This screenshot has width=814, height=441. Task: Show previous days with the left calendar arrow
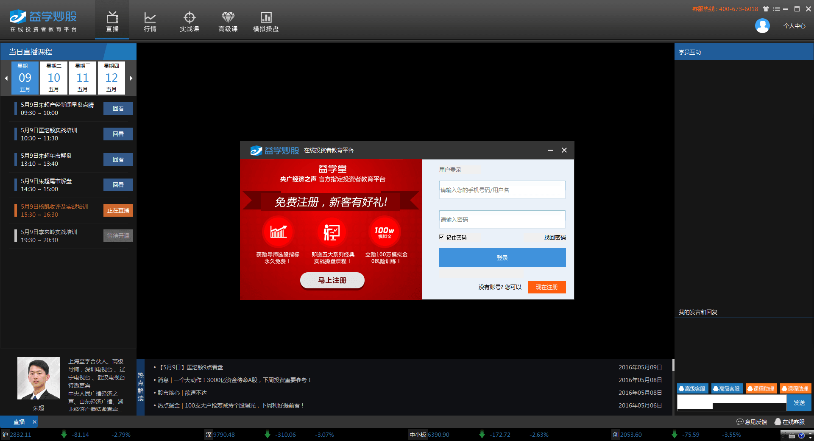(6, 78)
